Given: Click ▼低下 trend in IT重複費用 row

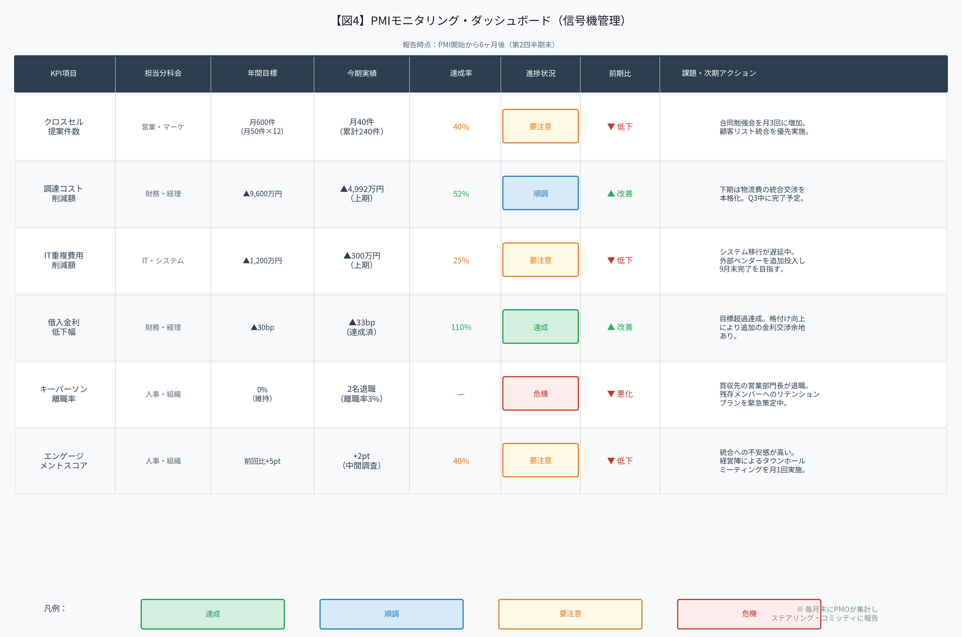Looking at the screenshot, I should click(x=620, y=260).
